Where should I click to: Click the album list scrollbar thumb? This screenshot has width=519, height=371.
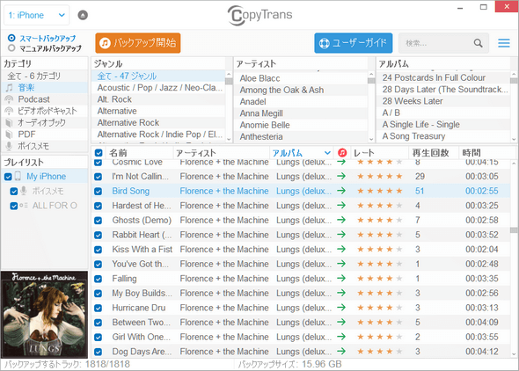click(514, 81)
